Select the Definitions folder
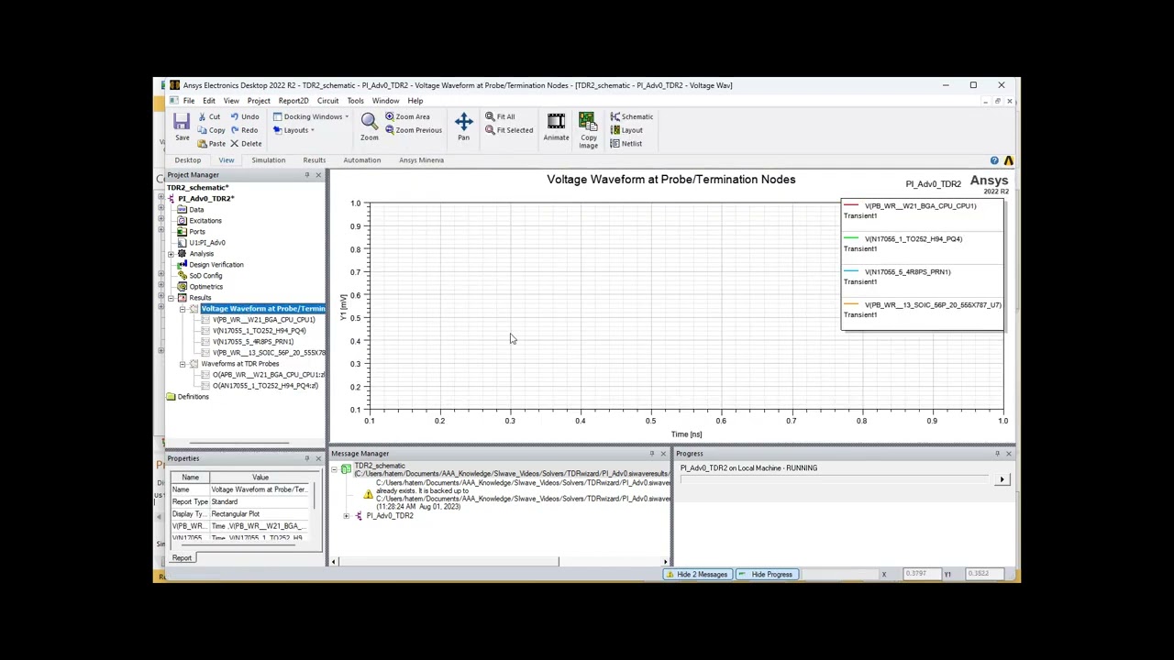This screenshot has width=1174, height=660. click(x=193, y=397)
